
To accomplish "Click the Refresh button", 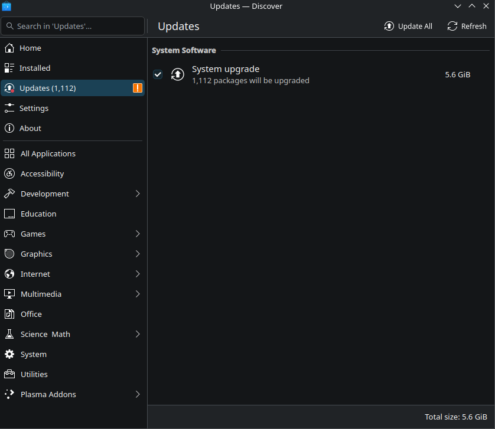I will 467,26.
